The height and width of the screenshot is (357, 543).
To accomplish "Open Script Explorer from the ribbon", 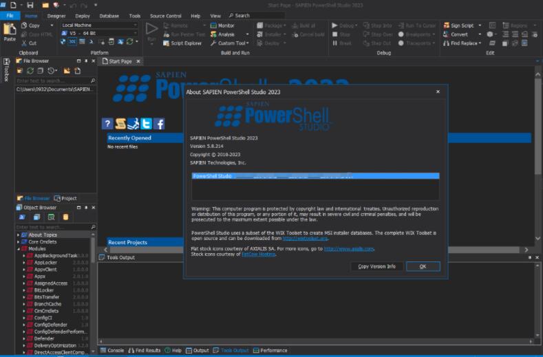I will point(182,43).
